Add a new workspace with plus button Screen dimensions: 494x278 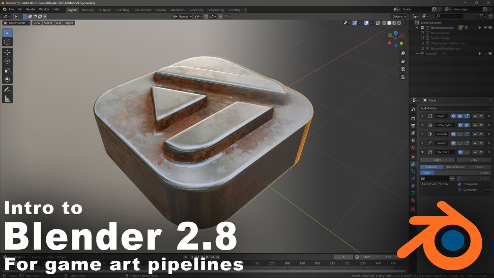(x=245, y=10)
